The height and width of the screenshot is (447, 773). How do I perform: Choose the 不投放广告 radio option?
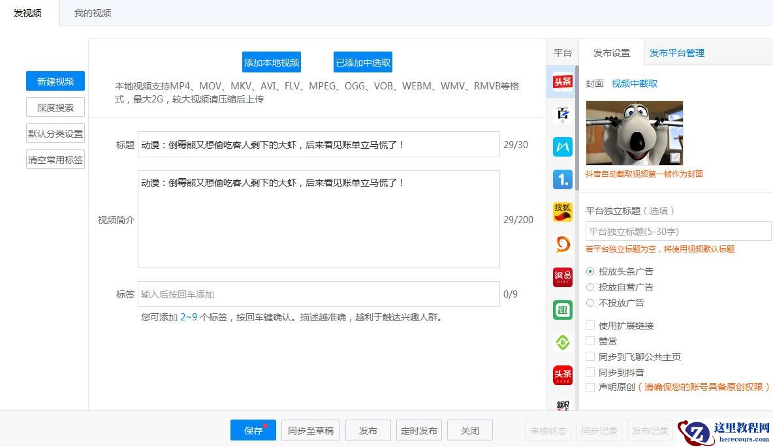[590, 303]
